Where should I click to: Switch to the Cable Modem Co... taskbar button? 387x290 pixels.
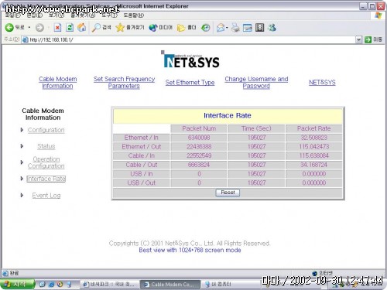pyautogui.click(x=170, y=285)
